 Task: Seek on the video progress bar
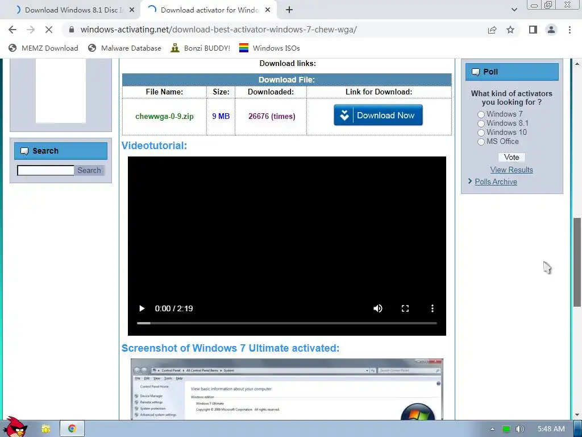coord(287,323)
